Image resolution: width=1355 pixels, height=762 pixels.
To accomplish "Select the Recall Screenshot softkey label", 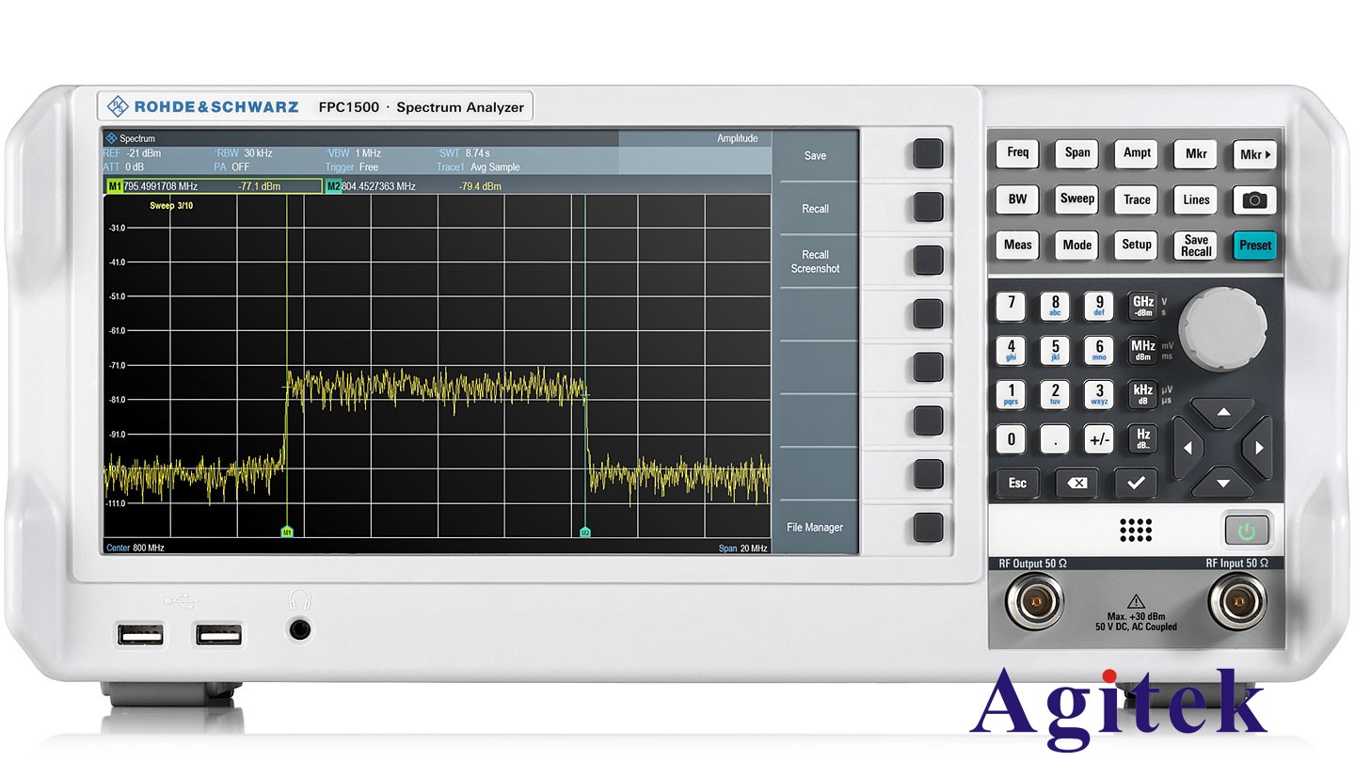I will [x=815, y=262].
